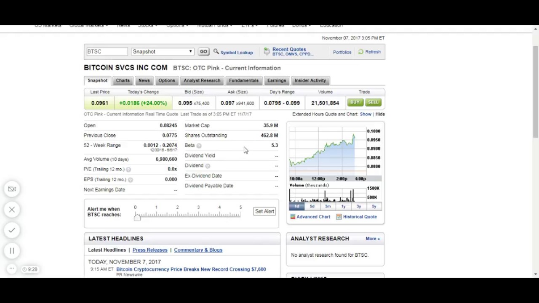
Task: Click the Last Price value 0.0961
Action: [99, 103]
